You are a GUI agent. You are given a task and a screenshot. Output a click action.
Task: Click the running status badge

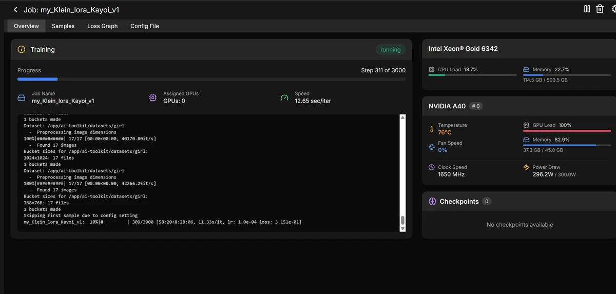click(x=391, y=50)
